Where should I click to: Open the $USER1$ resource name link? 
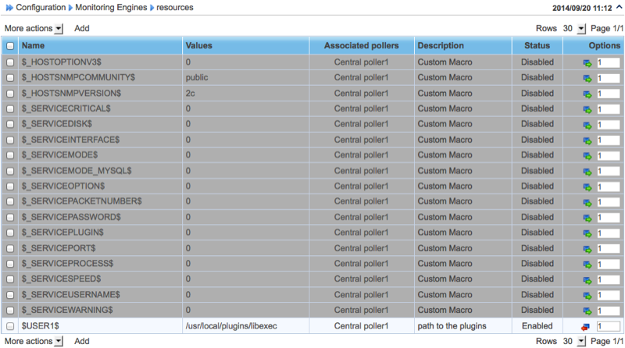coord(41,325)
